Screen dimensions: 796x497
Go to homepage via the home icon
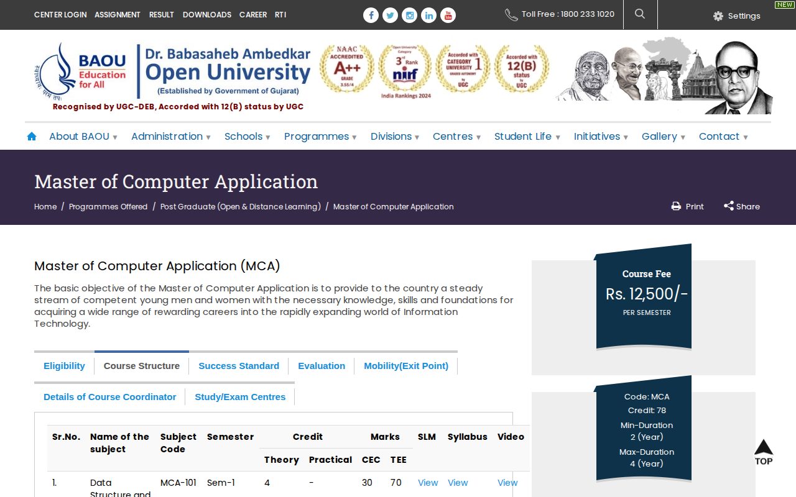(x=32, y=136)
